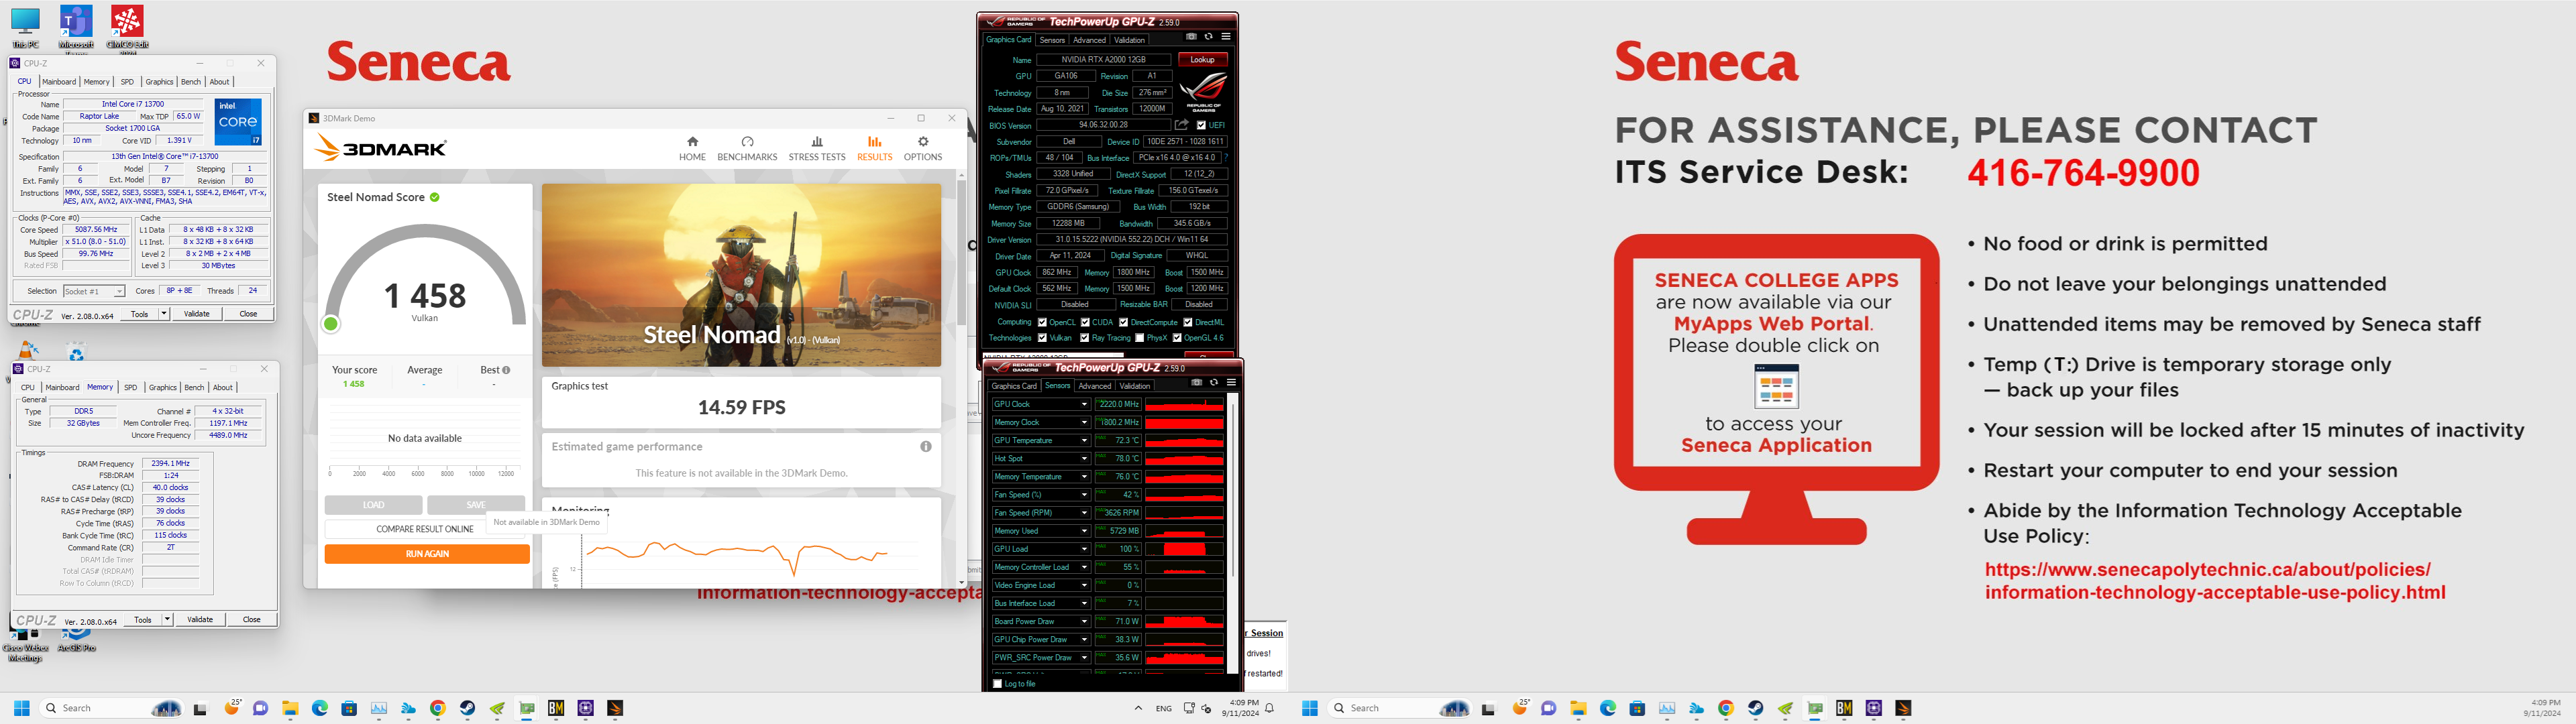This screenshot has height=724, width=2576.
Task: Click info icon next to Best score
Action: point(506,370)
